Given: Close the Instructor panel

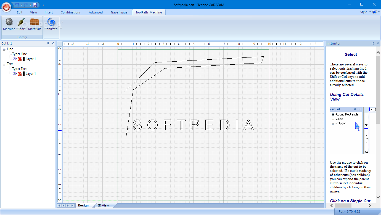Looking at the screenshot, I should click(378, 43).
